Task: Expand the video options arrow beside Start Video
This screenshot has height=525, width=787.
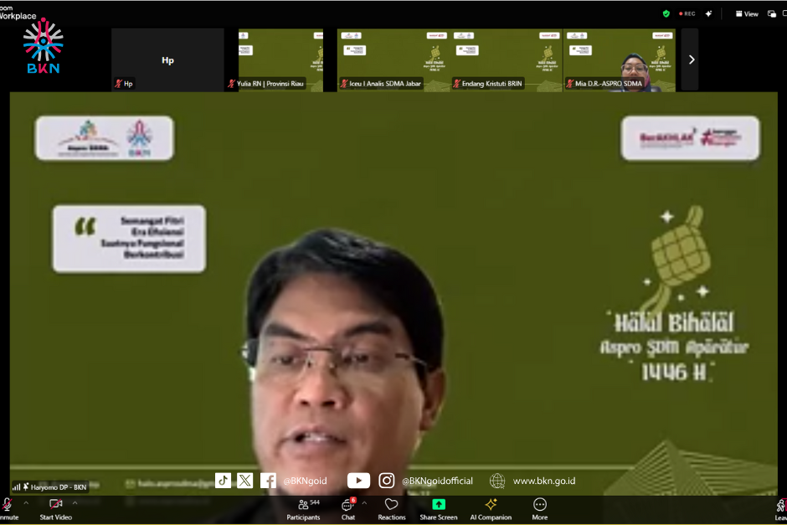Action: 75,503
